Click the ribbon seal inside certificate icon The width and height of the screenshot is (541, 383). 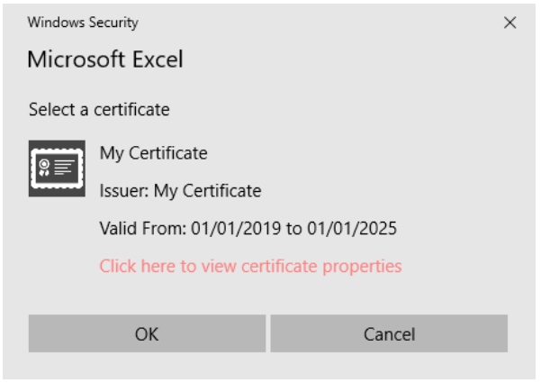[x=44, y=168]
